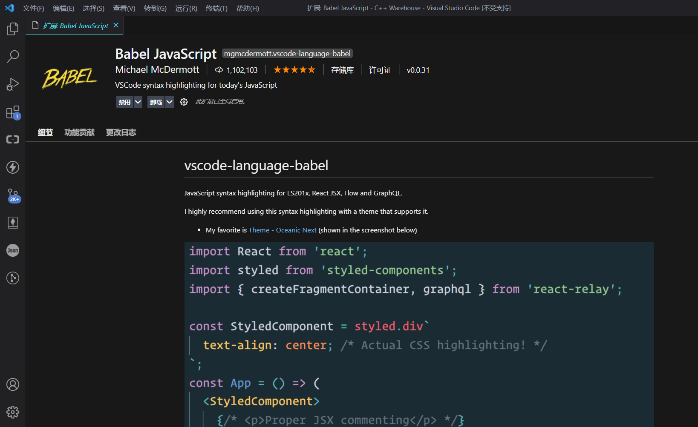Click the syntax highlighting screenshot image
Viewport: 698px width, 427px height.
coord(419,335)
